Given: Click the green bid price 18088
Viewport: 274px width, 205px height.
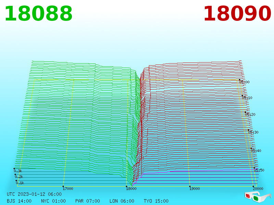Looking at the screenshot, I should [x=38, y=14].
